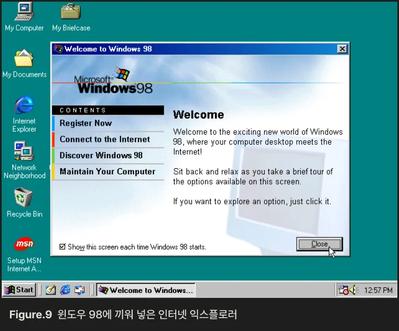Click the Welcome to Windows taskbar button
Image resolution: width=399 pixels, height=331 pixels.
pos(146,290)
